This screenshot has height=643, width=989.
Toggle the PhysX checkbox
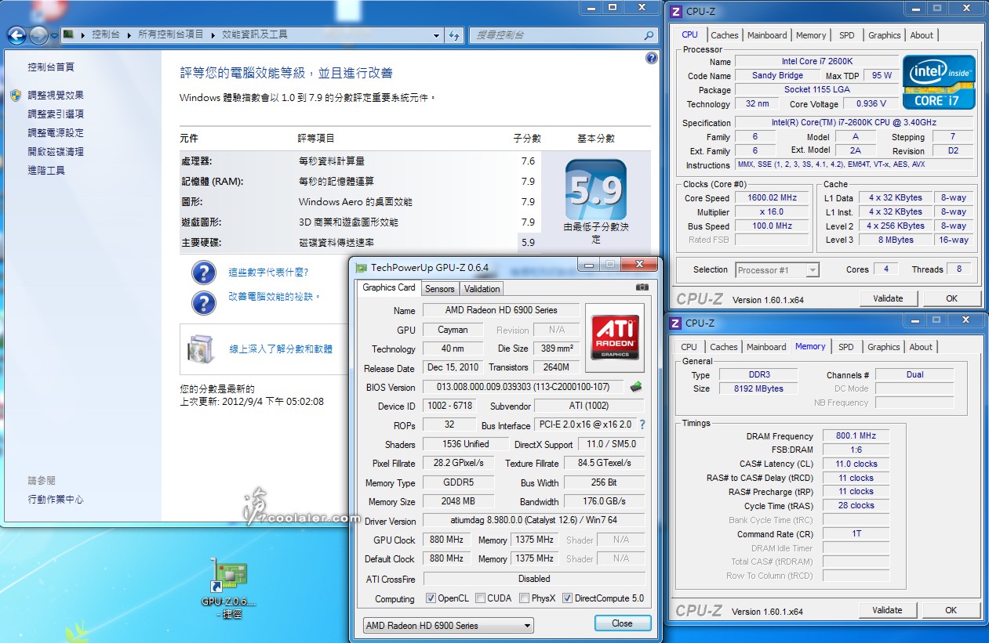[524, 598]
